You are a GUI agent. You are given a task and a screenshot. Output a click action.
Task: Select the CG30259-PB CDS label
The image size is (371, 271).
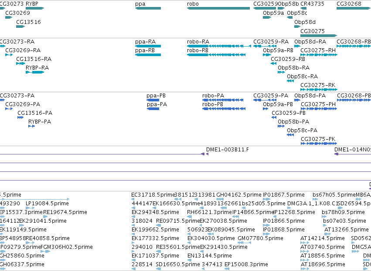click(x=289, y=113)
